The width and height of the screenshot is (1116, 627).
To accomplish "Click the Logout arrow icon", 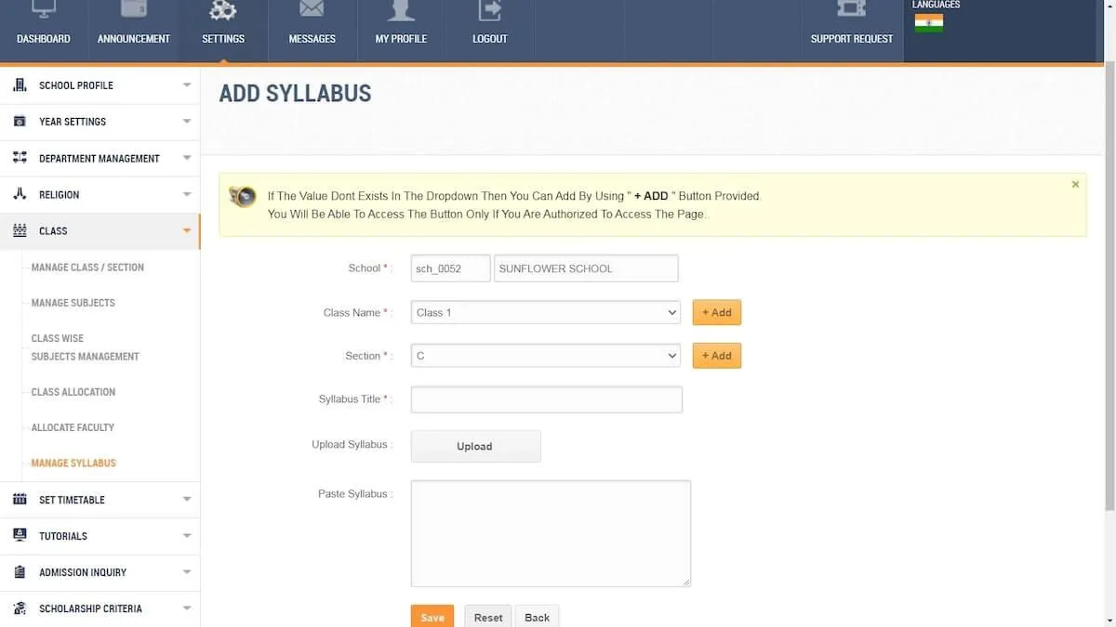I will click(x=489, y=9).
